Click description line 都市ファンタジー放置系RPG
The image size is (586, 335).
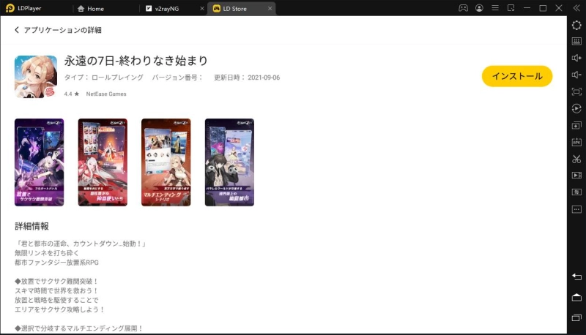click(x=57, y=263)
